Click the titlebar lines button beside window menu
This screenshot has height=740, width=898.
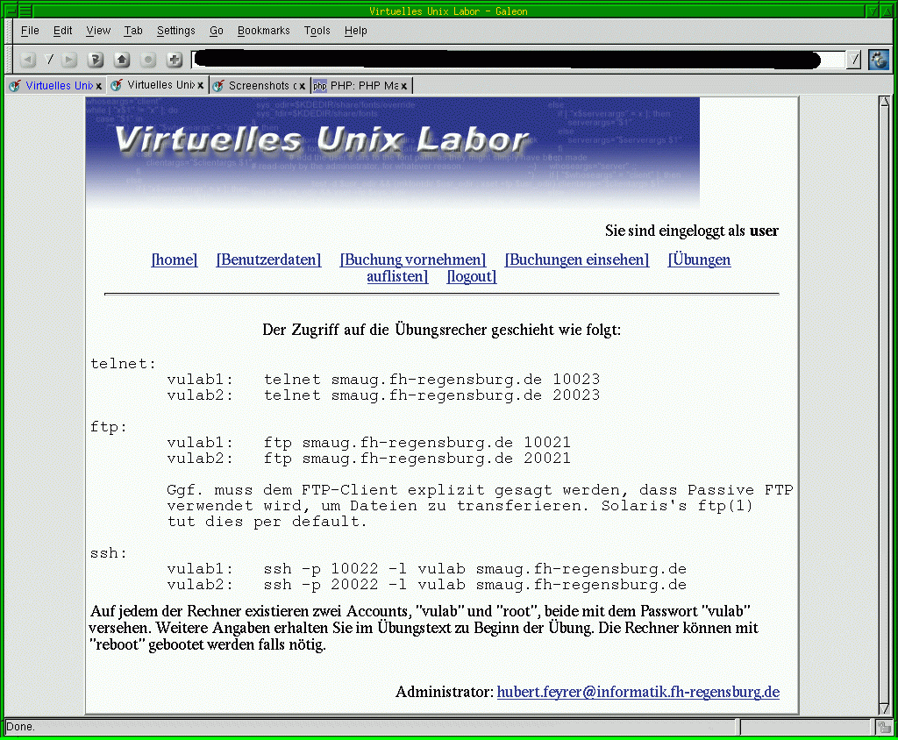(25, 11)
